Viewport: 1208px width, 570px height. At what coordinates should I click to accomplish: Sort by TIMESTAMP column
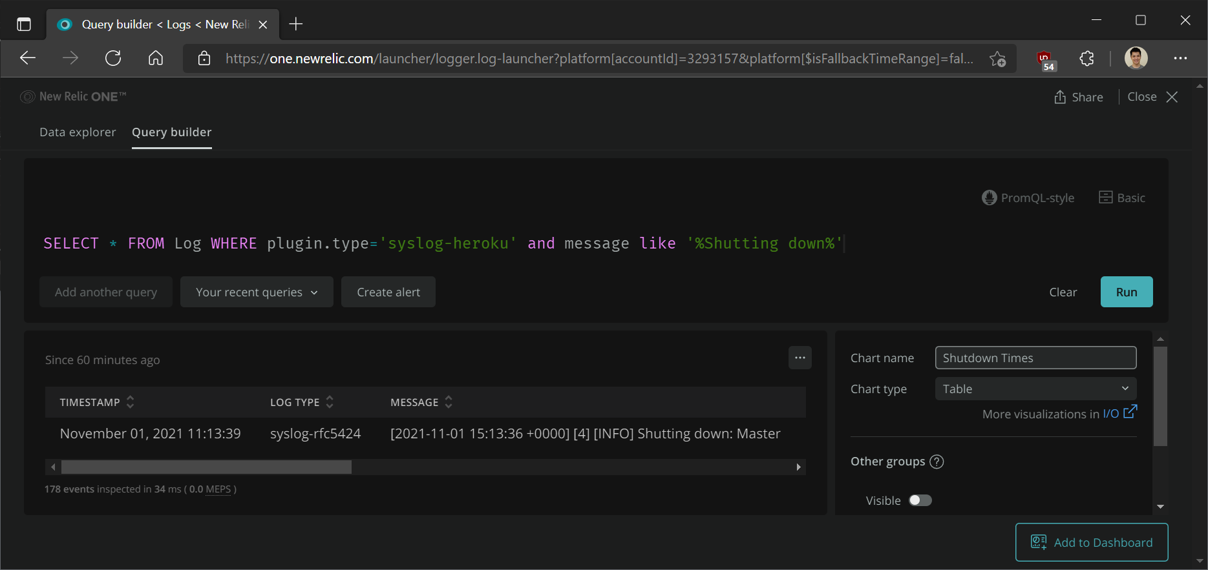pos(98,402)
